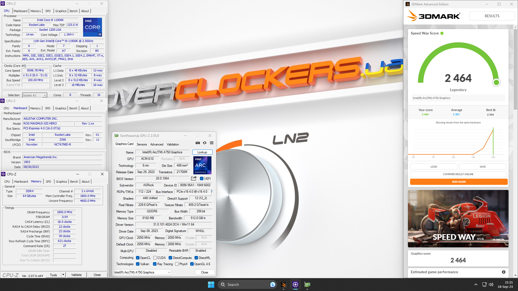The image size is (518, 291).
Task: Expand the GPU selection dropdown in GPU-Z
Action: click(169, 272)
